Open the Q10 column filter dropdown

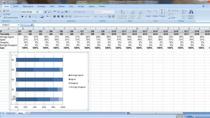(120, 31)
